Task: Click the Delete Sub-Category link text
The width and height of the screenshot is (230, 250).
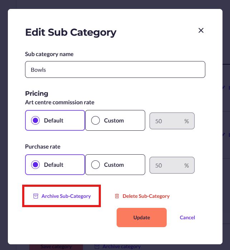Action: click(146, 196)
